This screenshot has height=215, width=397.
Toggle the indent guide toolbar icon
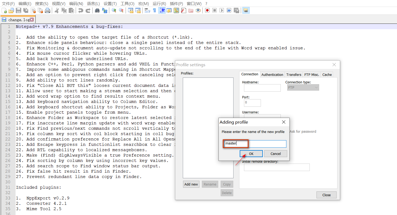point(162,10)
